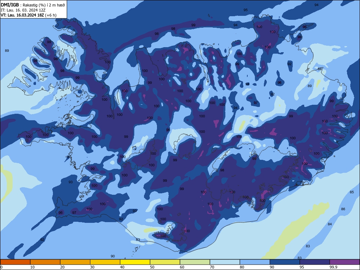
Task: Click the legend scale label '10'
Action: click(x=32, y=267)
